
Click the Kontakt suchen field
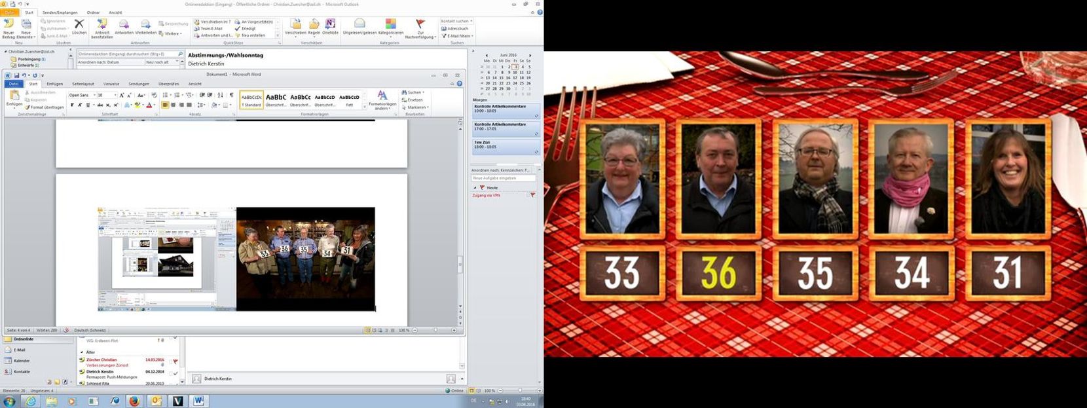pyautogui.click(x=456, y=21)
